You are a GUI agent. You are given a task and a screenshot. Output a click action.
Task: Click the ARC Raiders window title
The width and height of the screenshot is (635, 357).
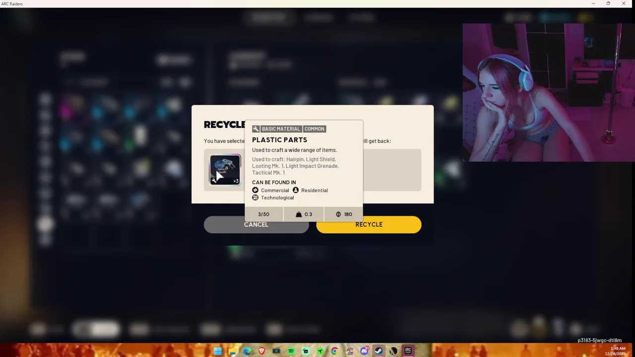click(x=12, y=3)
